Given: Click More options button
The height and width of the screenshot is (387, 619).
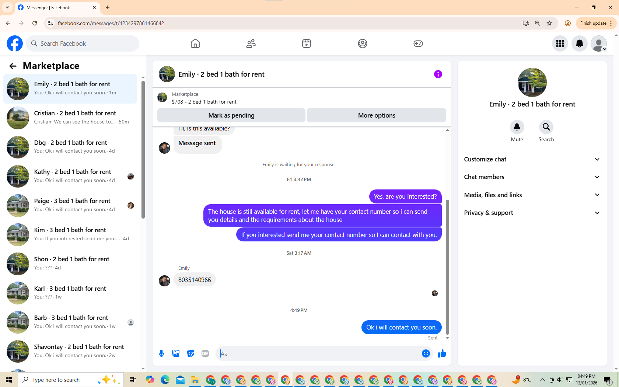Looking at the screenshot, I should click(377, 115).
